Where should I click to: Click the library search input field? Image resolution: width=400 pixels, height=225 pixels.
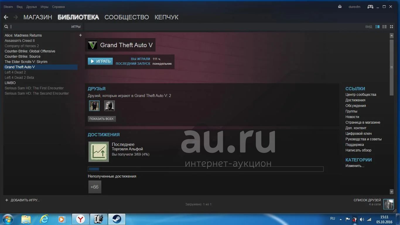coord(40,27)
